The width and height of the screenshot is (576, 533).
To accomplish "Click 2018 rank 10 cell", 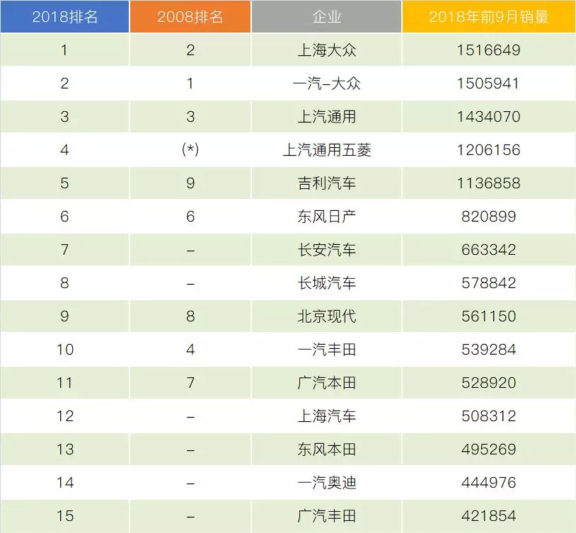I will (x=65, y=350).
